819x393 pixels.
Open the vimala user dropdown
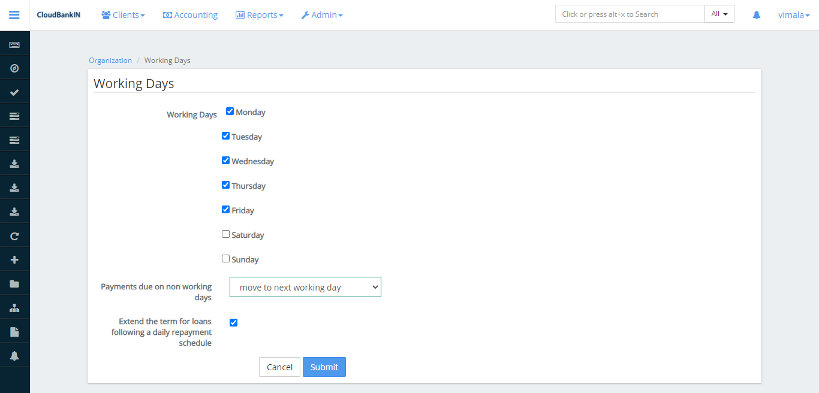point(793,15)
